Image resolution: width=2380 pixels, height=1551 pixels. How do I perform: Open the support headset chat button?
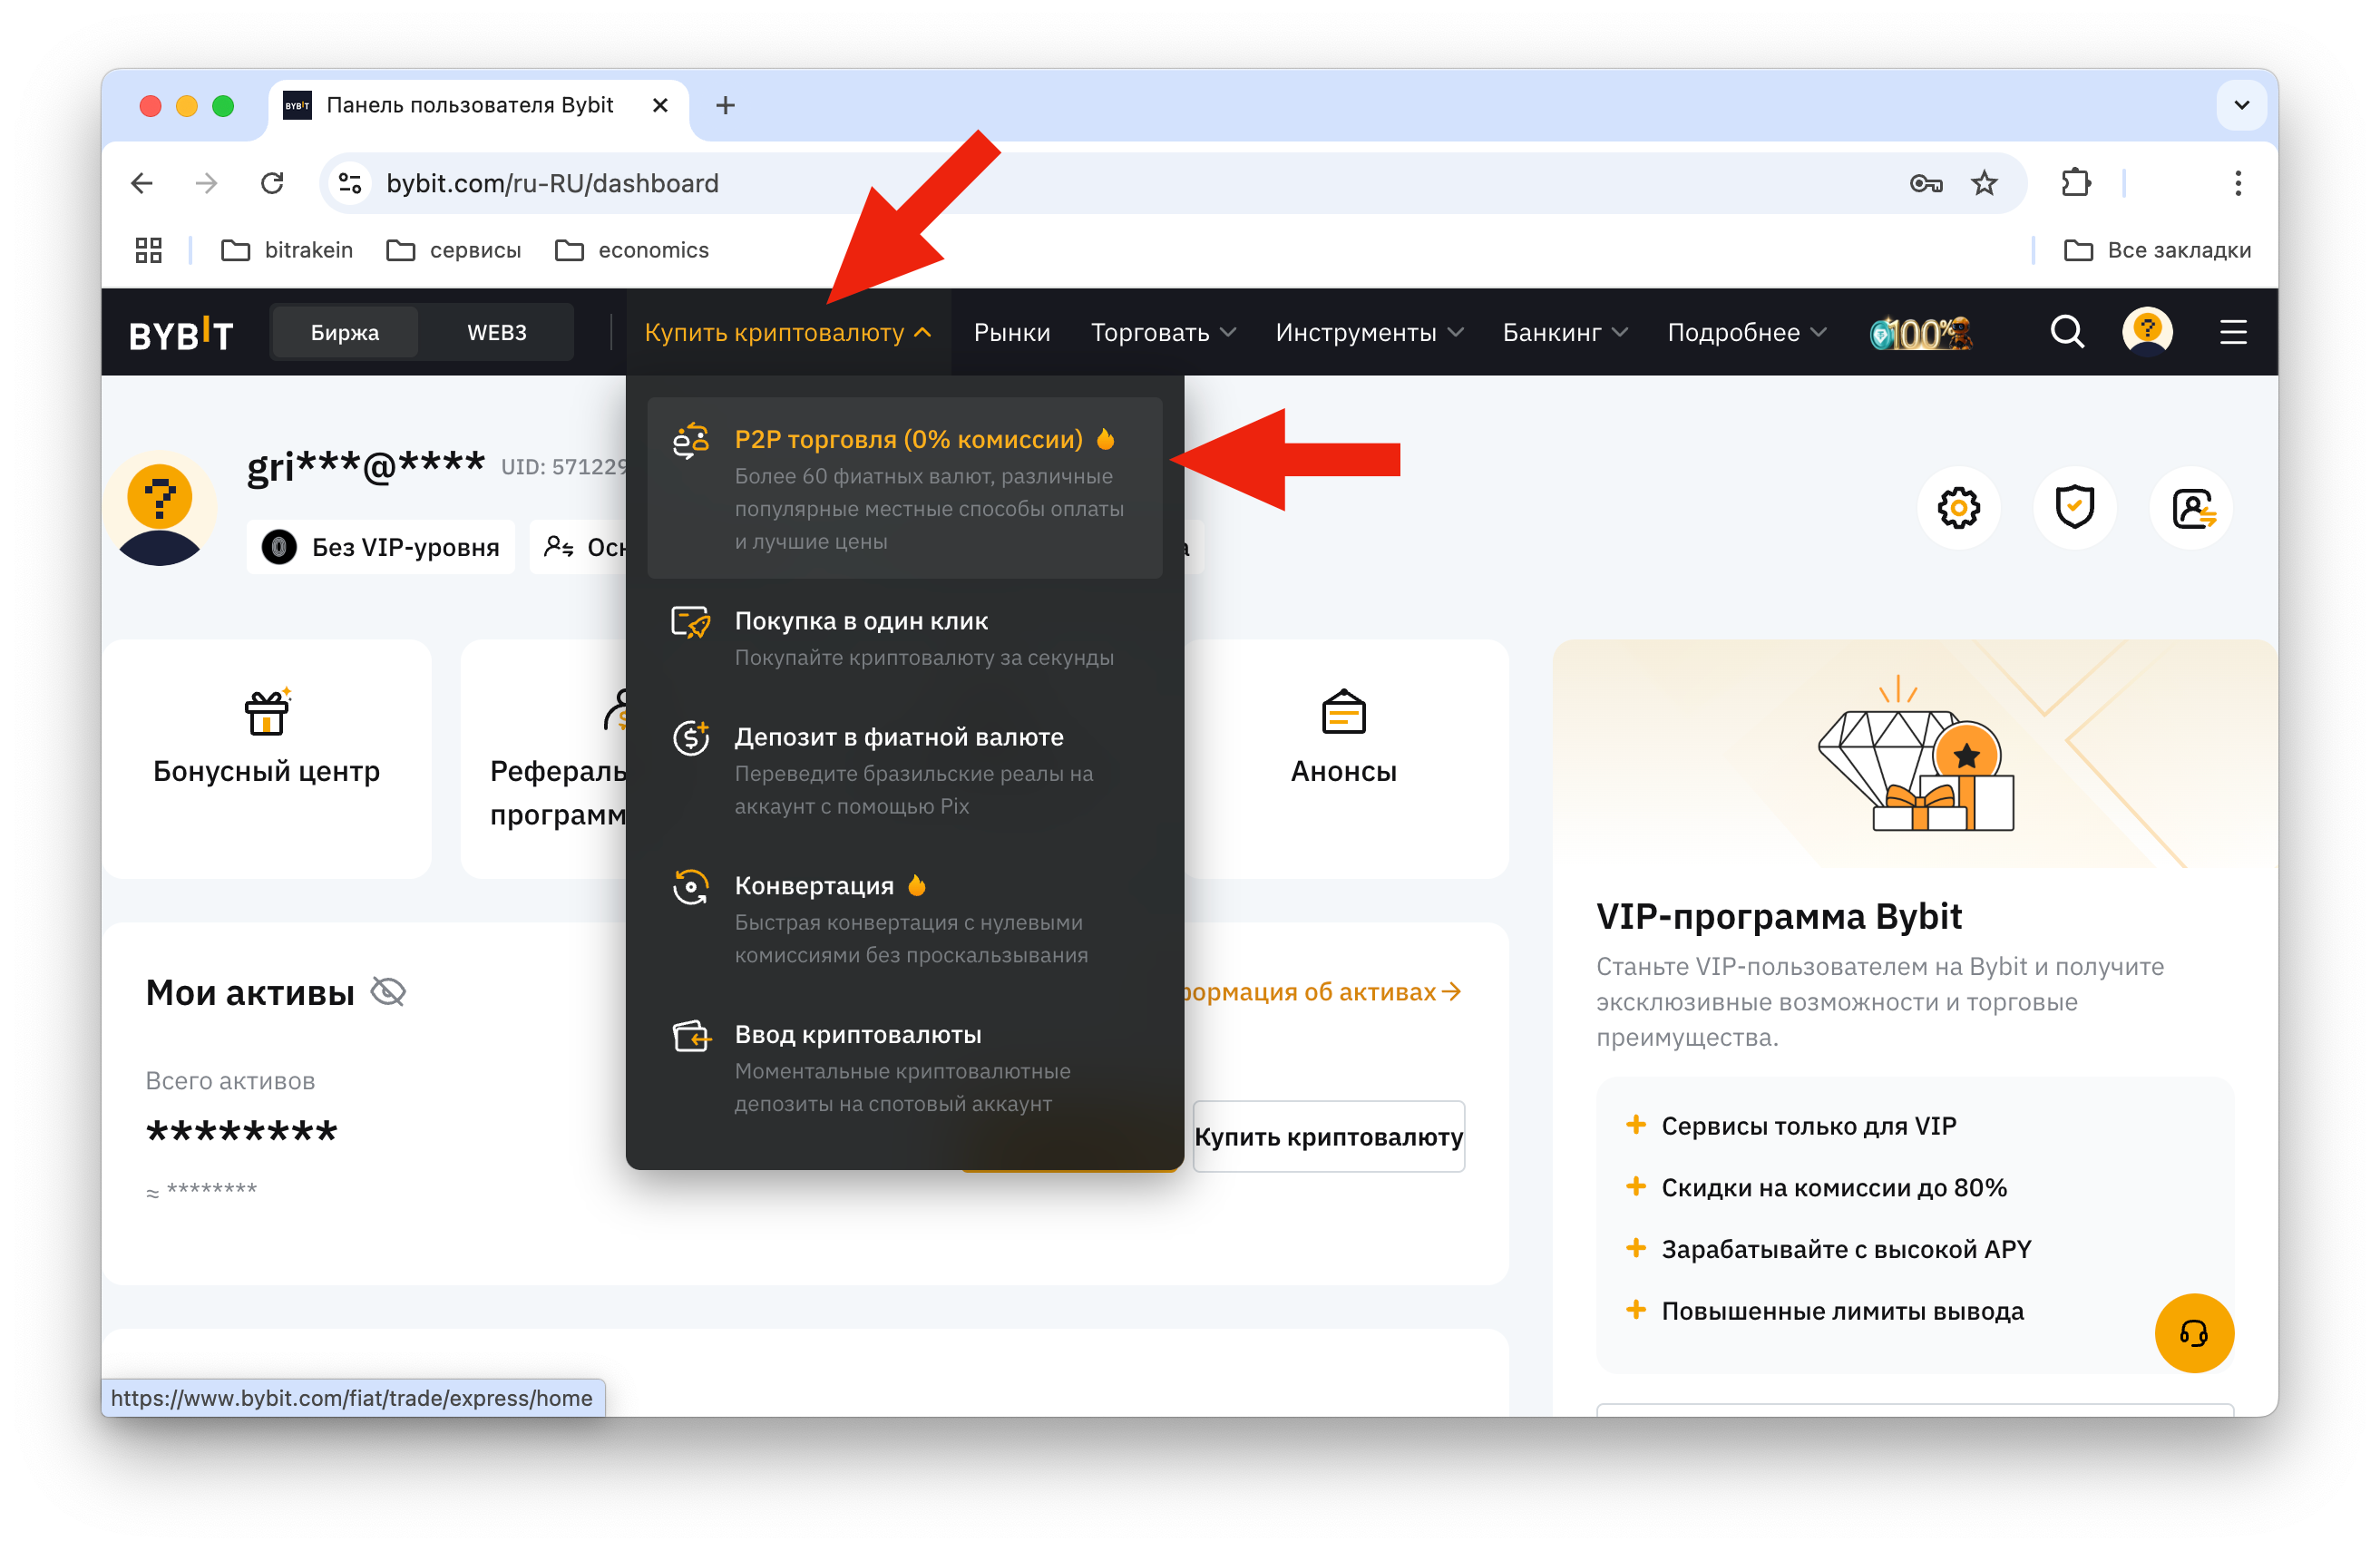pos(2193,1333)
